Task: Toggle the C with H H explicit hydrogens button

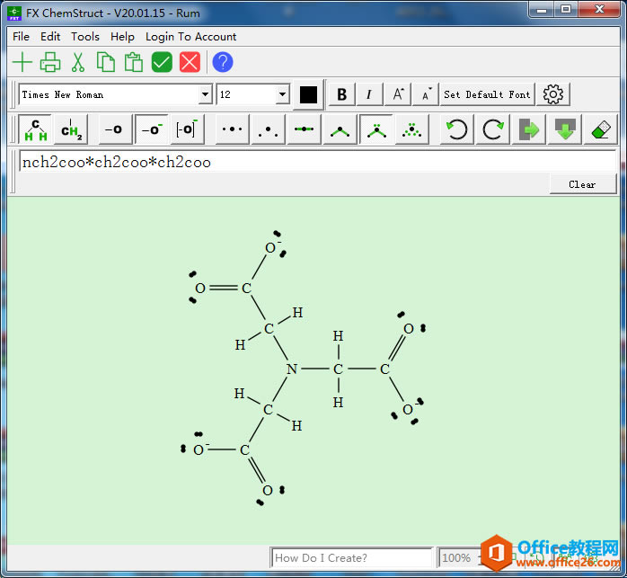Action: point(36,129)
